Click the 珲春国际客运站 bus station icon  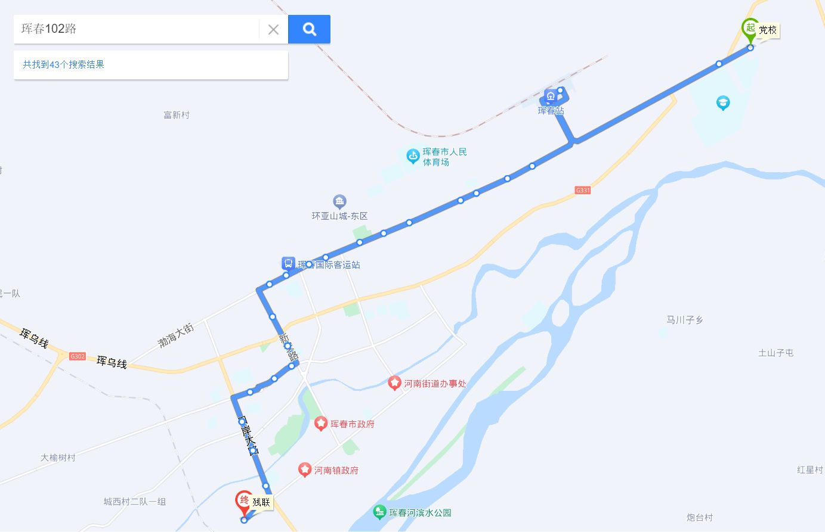click(x=288, y=263)
